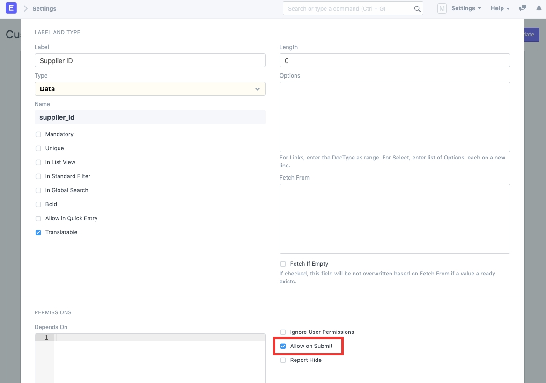The width and height of the screenshot is (546, 383).
Task: Expand the Help dropdown menu
Action: [x=500, y=8]
